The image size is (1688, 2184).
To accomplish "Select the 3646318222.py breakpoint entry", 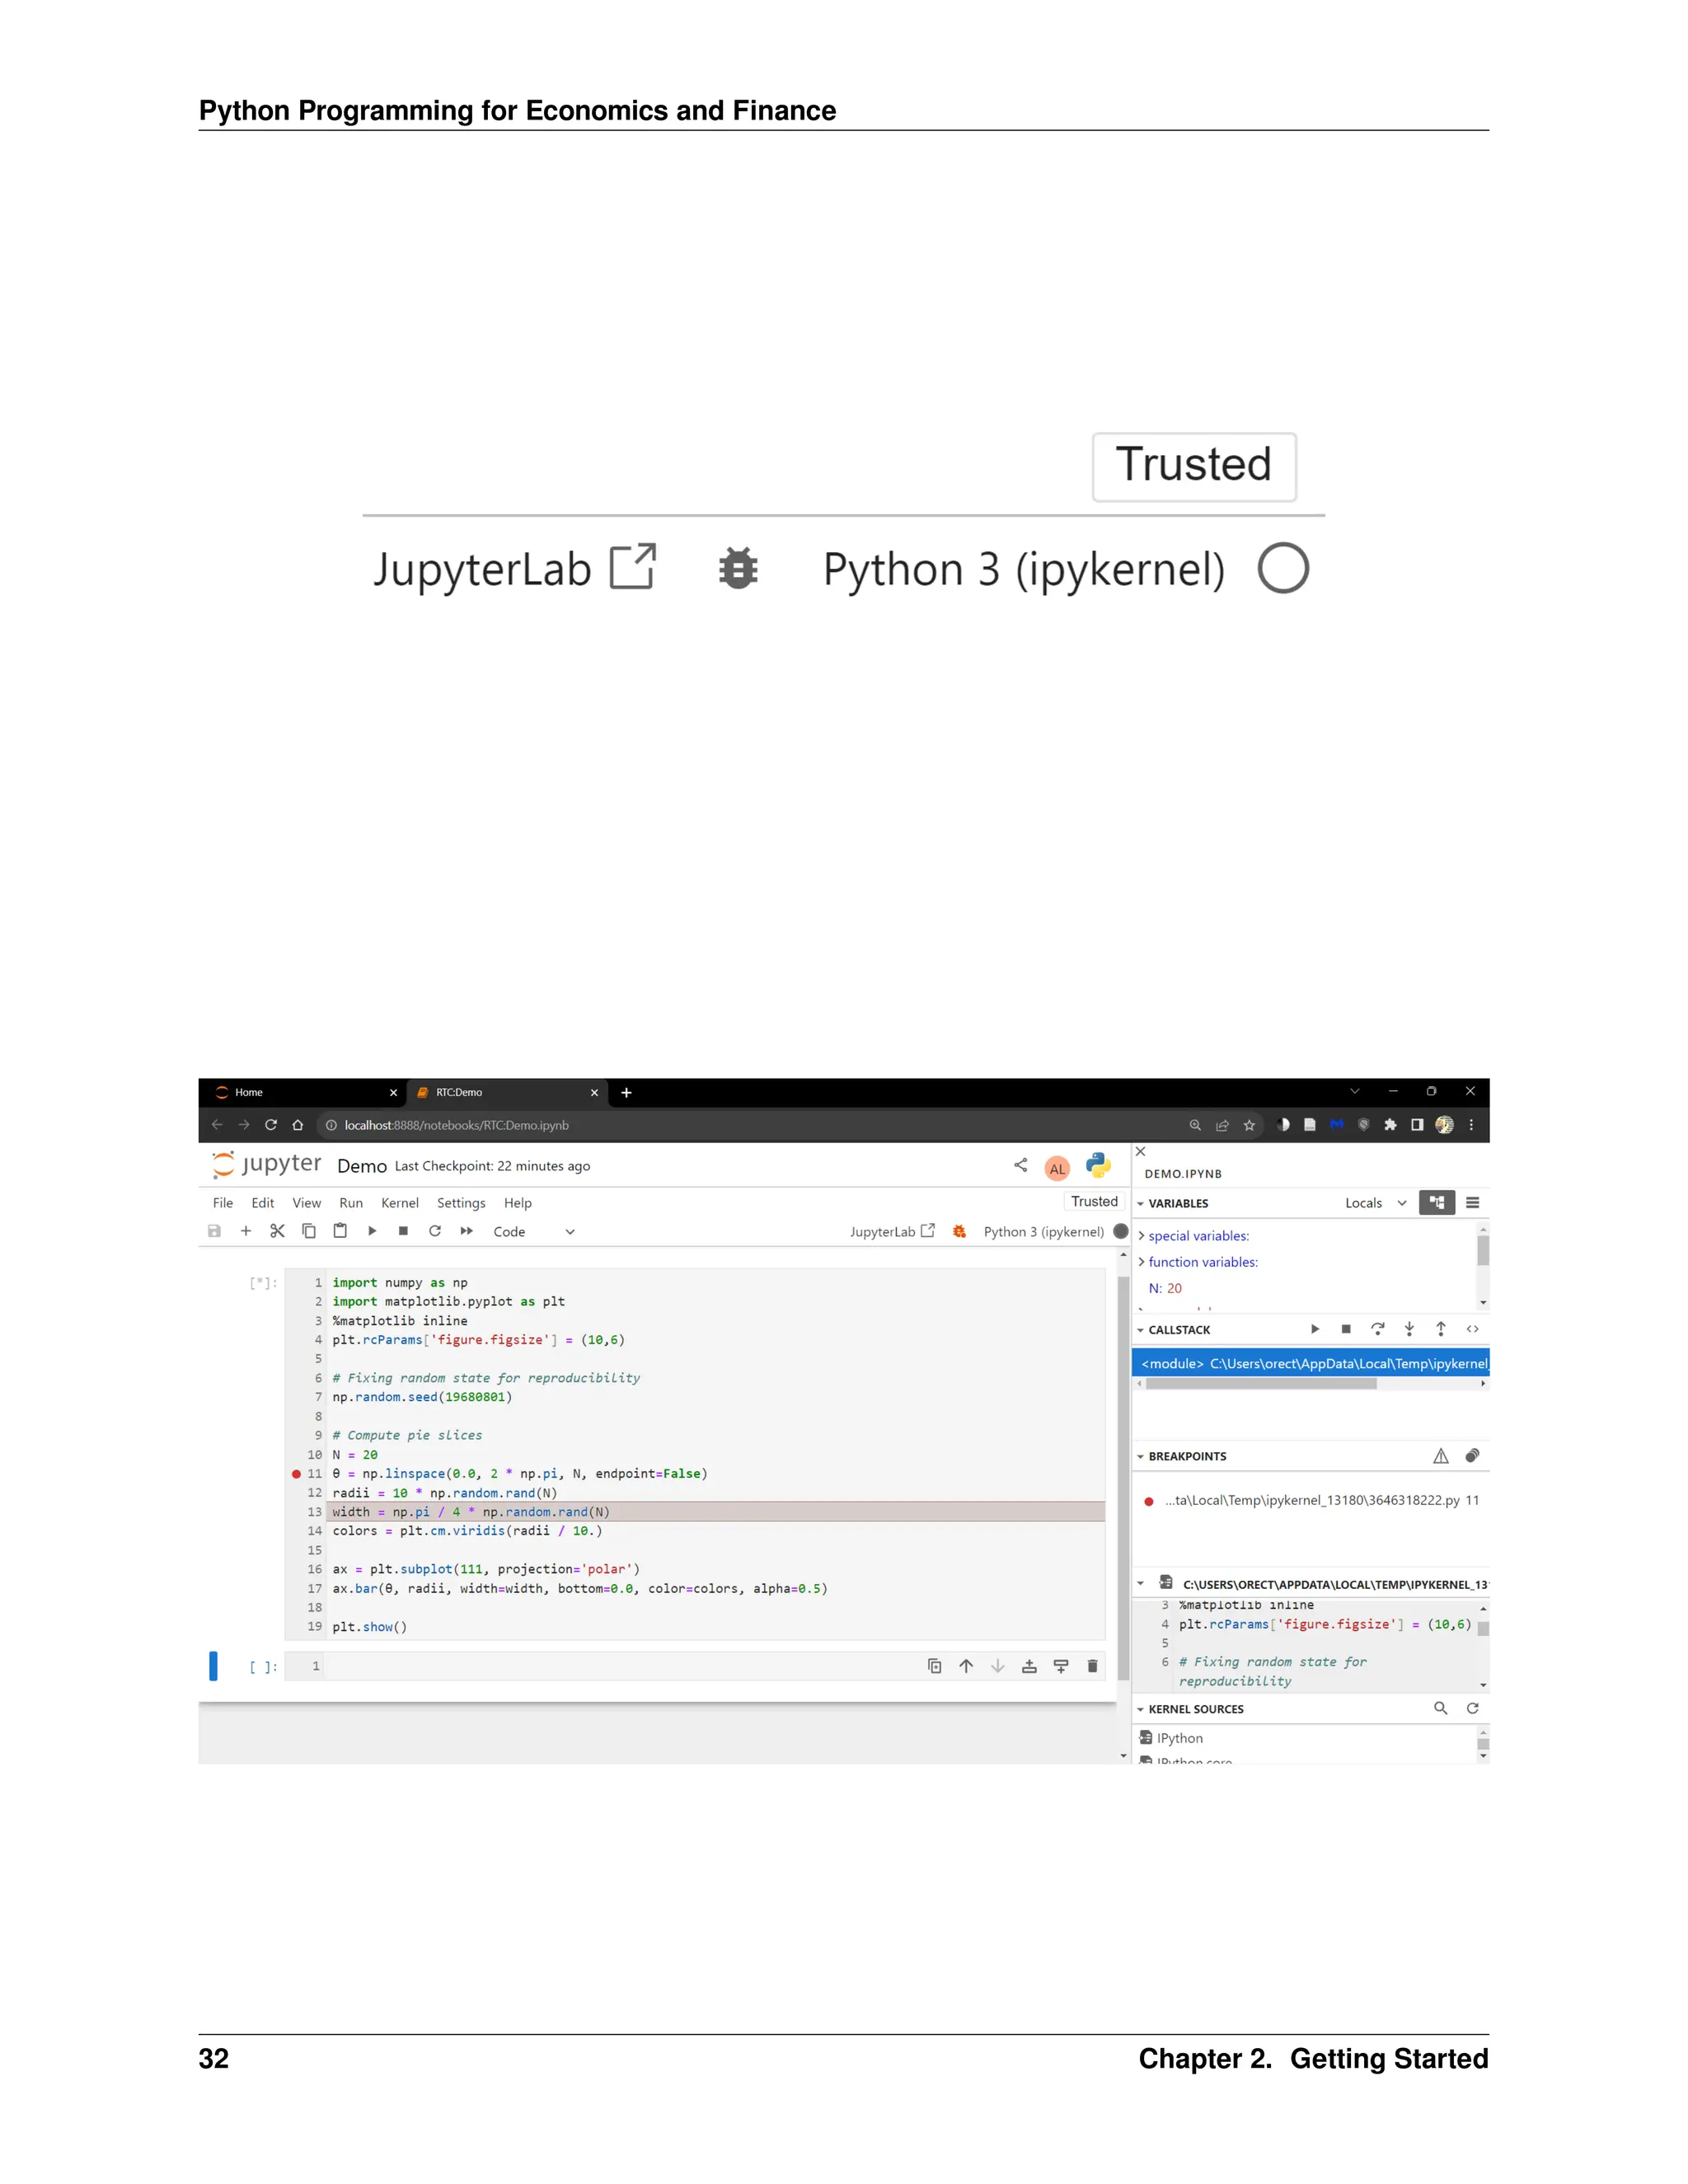I will tap(1312, 1500).
